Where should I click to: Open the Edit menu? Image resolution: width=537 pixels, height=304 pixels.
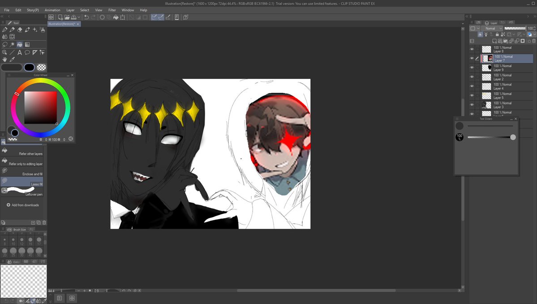[x=18, y=10]
